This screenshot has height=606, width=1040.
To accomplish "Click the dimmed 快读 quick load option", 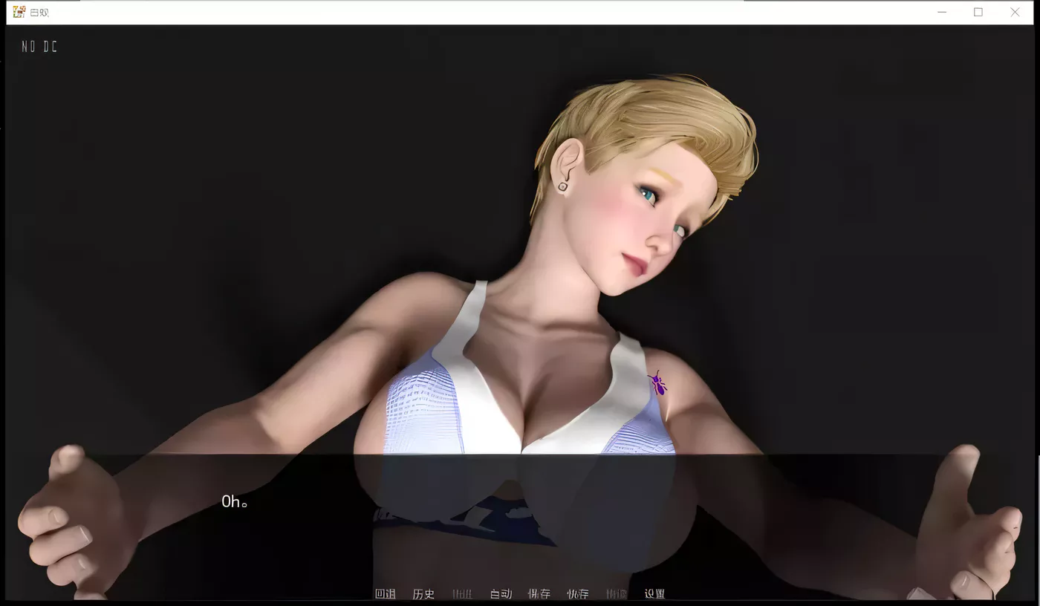I will 617,593.
